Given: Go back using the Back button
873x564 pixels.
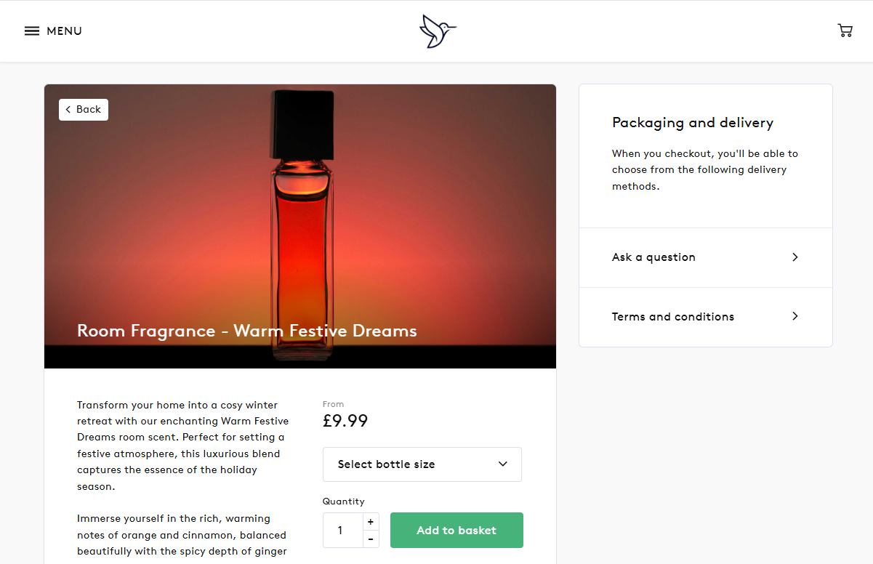Looking at the screenshot, I should click(84, 110).
